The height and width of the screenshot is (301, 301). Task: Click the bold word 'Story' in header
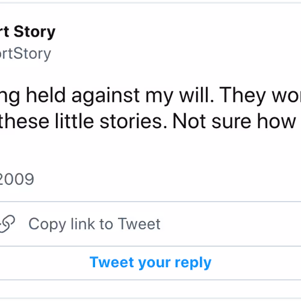tap(34, 32)
